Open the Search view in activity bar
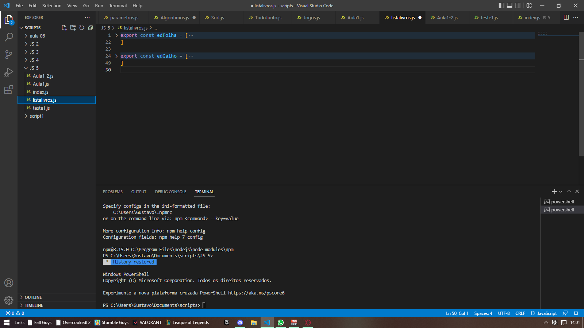Image resolution: width=584 pixels, height=328 pixels. pyautogui.click(x=9, y=37)
